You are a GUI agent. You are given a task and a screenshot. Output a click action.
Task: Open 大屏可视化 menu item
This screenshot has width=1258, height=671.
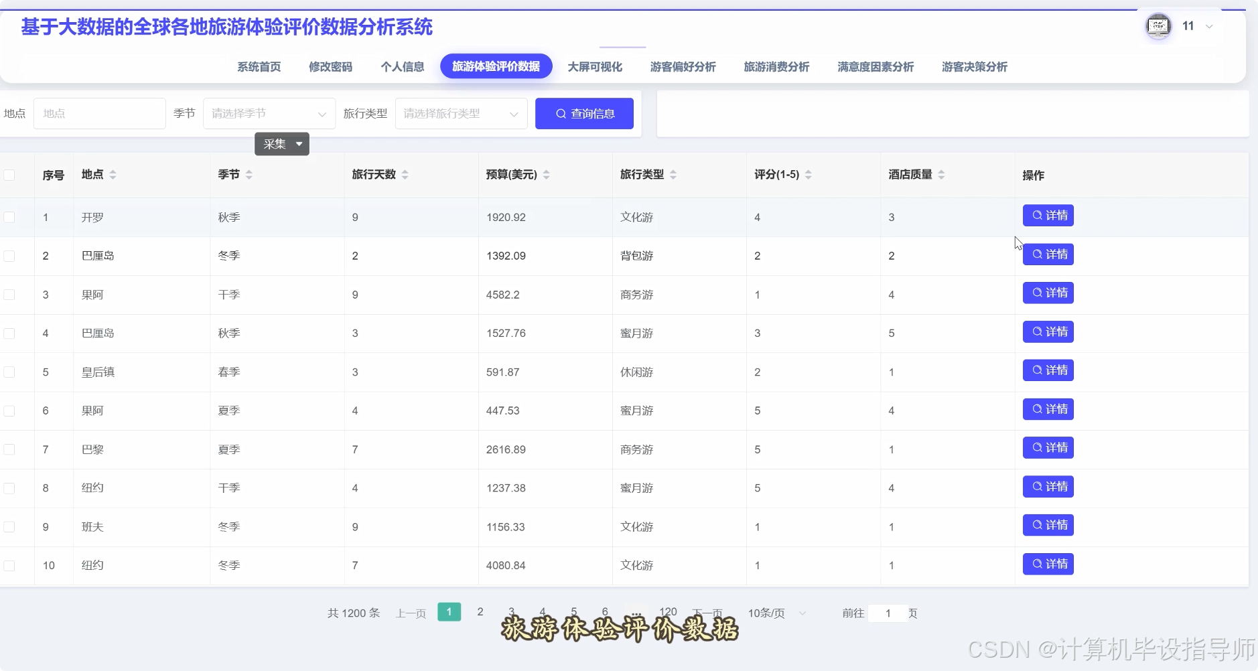pyautogui.click(x=595, y=67)
